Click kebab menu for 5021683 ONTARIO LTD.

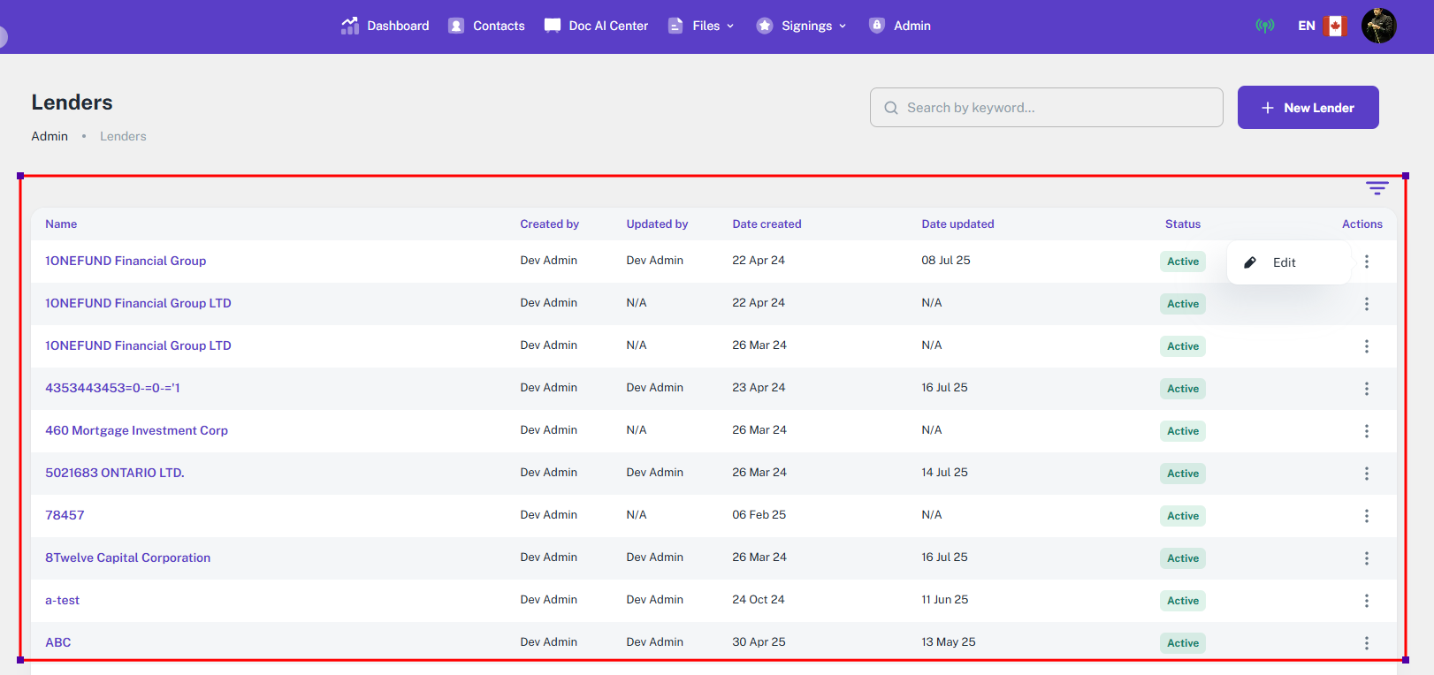coord(1366,474)
